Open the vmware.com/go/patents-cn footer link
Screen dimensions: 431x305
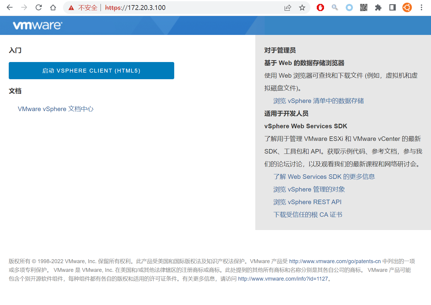[x=335, y=261]
